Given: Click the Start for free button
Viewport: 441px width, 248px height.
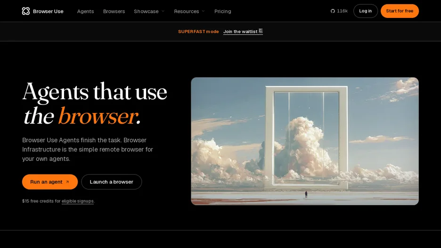Looking at the screenshot, I should tap(400, 11).
